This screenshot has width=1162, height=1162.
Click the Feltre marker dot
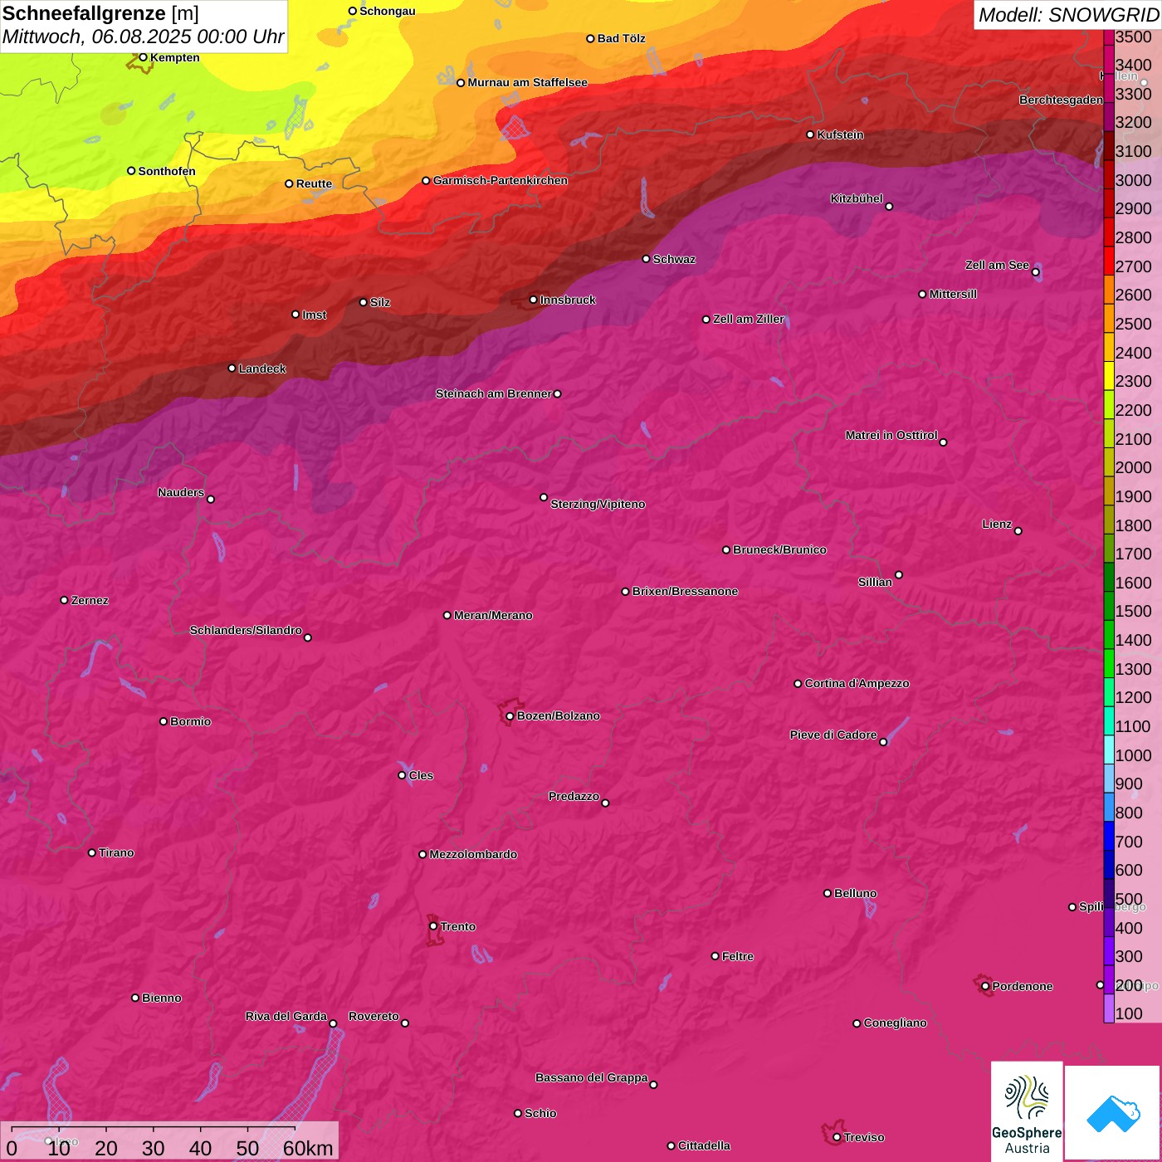(x=715, y=956)
